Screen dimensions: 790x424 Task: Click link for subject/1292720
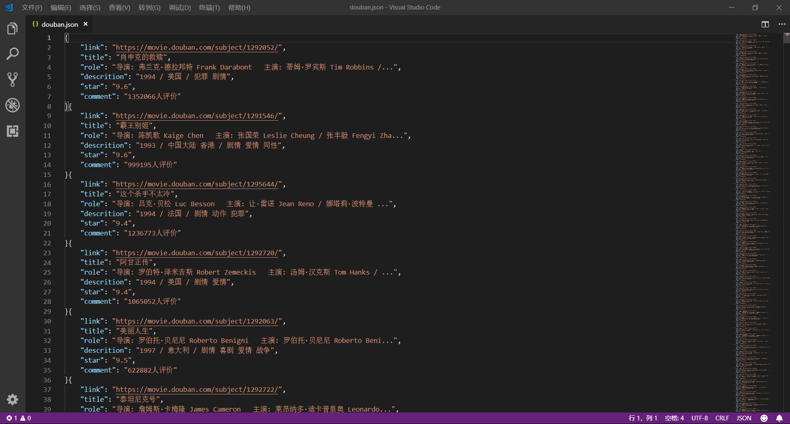click(x=197, y=253)
